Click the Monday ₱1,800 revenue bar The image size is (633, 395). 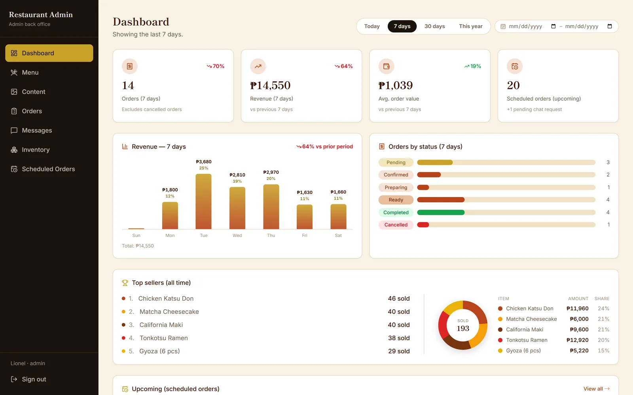[x=170, y=216]
